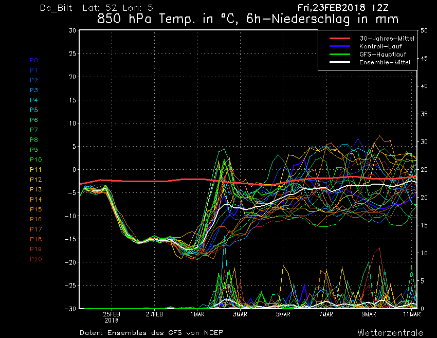
Task: Click the blue Kontroll-Lauf legend line
Action: click(340, 46)
